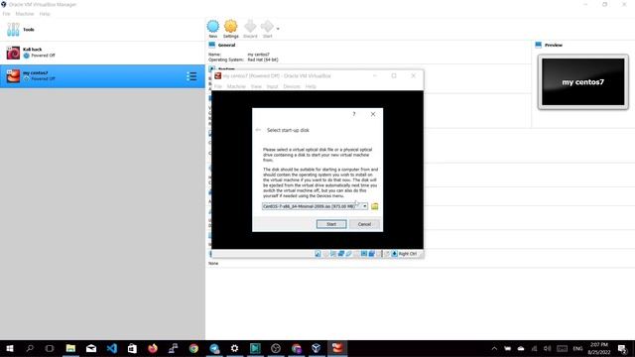Open Firefox from the taskbar
This screenshot has height=357, width=635.
[x=153, y=348]
